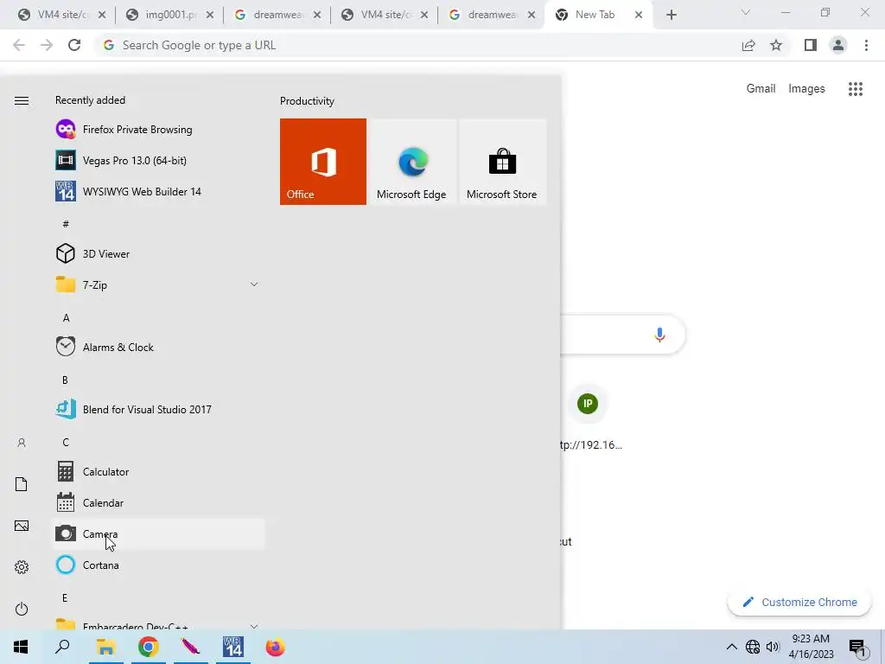Open Chrome three-dot menu
The image size is (885, 664).
coord(866,45)
